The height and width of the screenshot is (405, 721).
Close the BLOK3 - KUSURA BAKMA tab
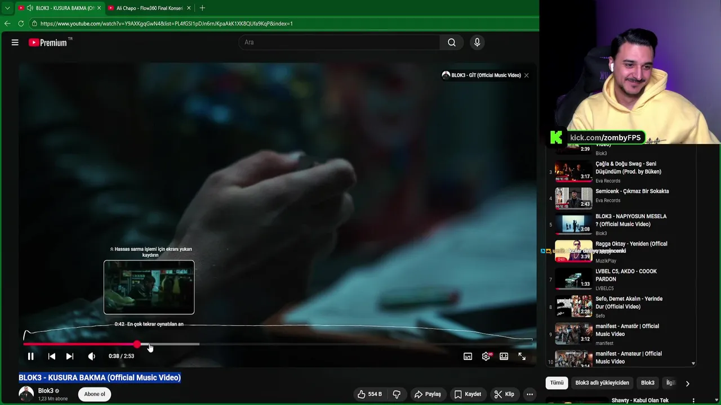pos(99,8)
